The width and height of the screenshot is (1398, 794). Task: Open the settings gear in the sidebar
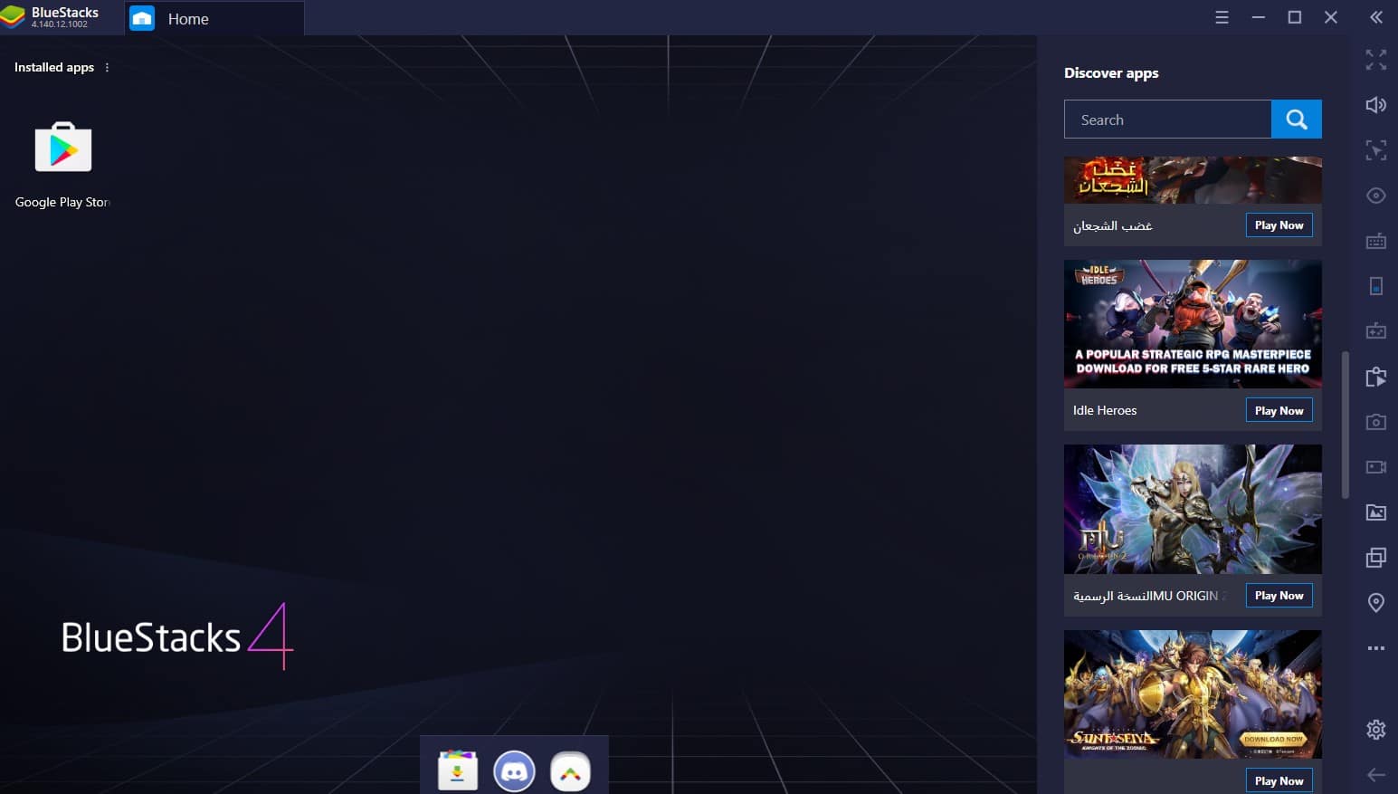tap(1375, 730)
